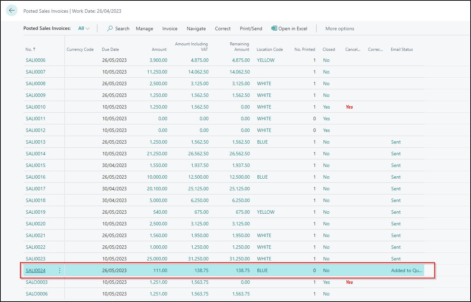Click amount 2,500.00 for SALI0020

click(x=158, y=224)
